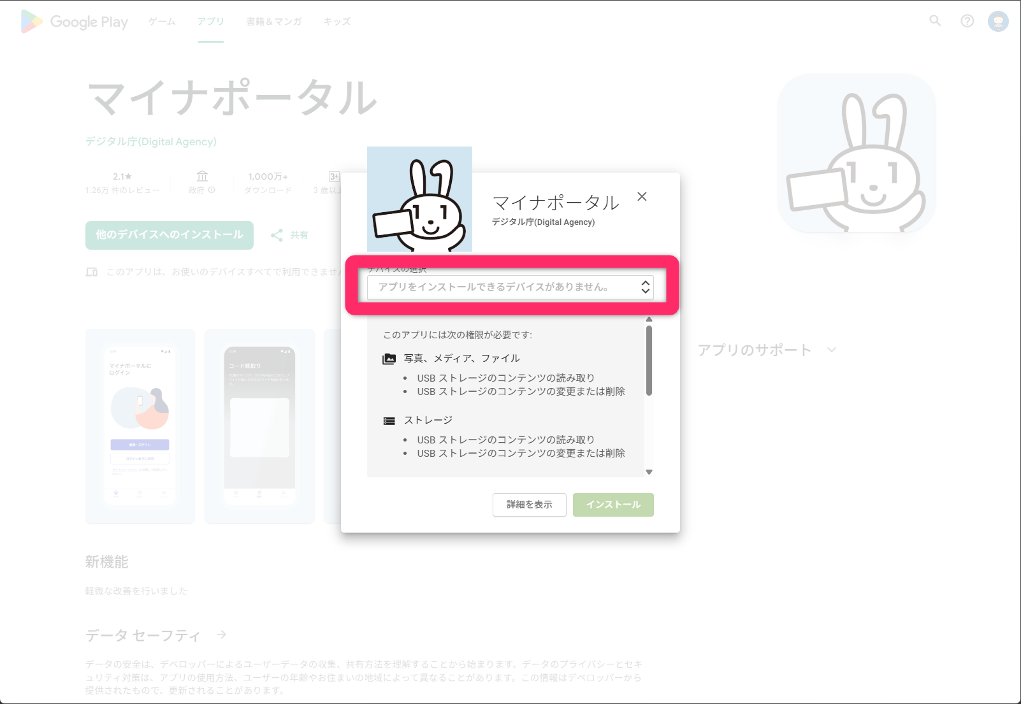
Task: Switch to the ゲーム tab
Action: coord(162,22)
